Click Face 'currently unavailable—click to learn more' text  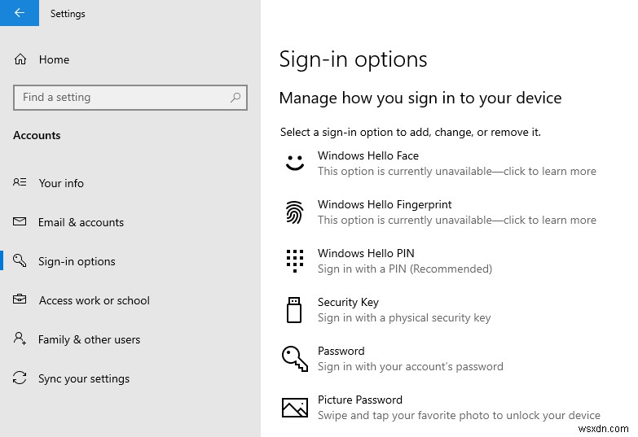(x=457, y=171)
